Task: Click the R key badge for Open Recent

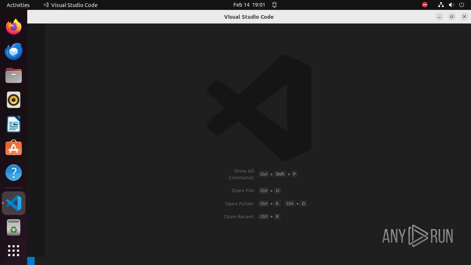Action: (x=277, y=216)
